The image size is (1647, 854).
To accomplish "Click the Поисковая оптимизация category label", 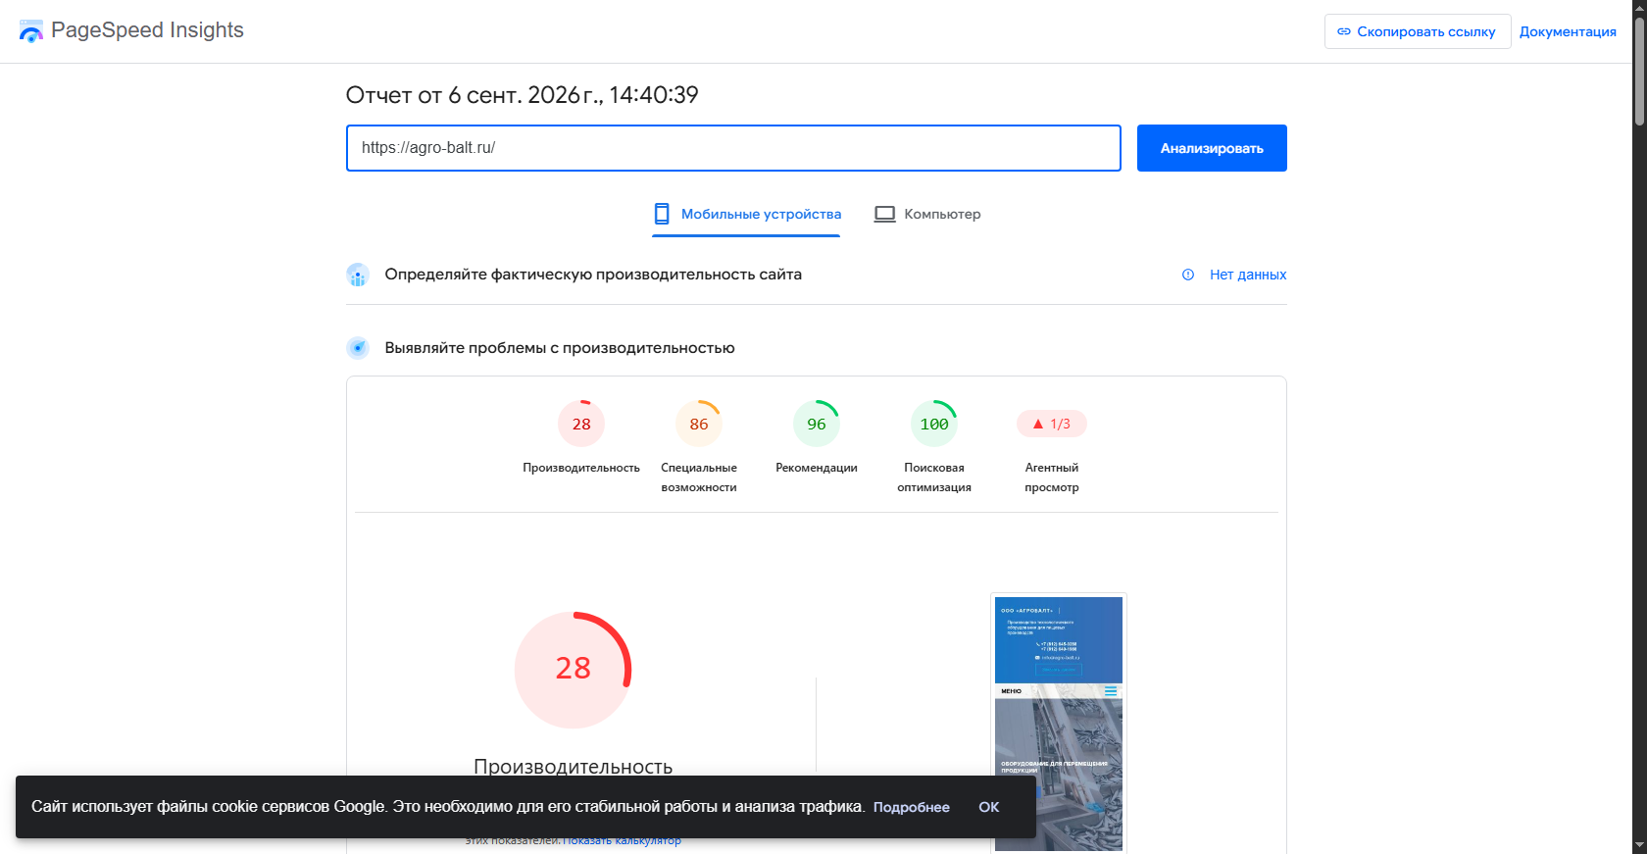I will (934, 477).
